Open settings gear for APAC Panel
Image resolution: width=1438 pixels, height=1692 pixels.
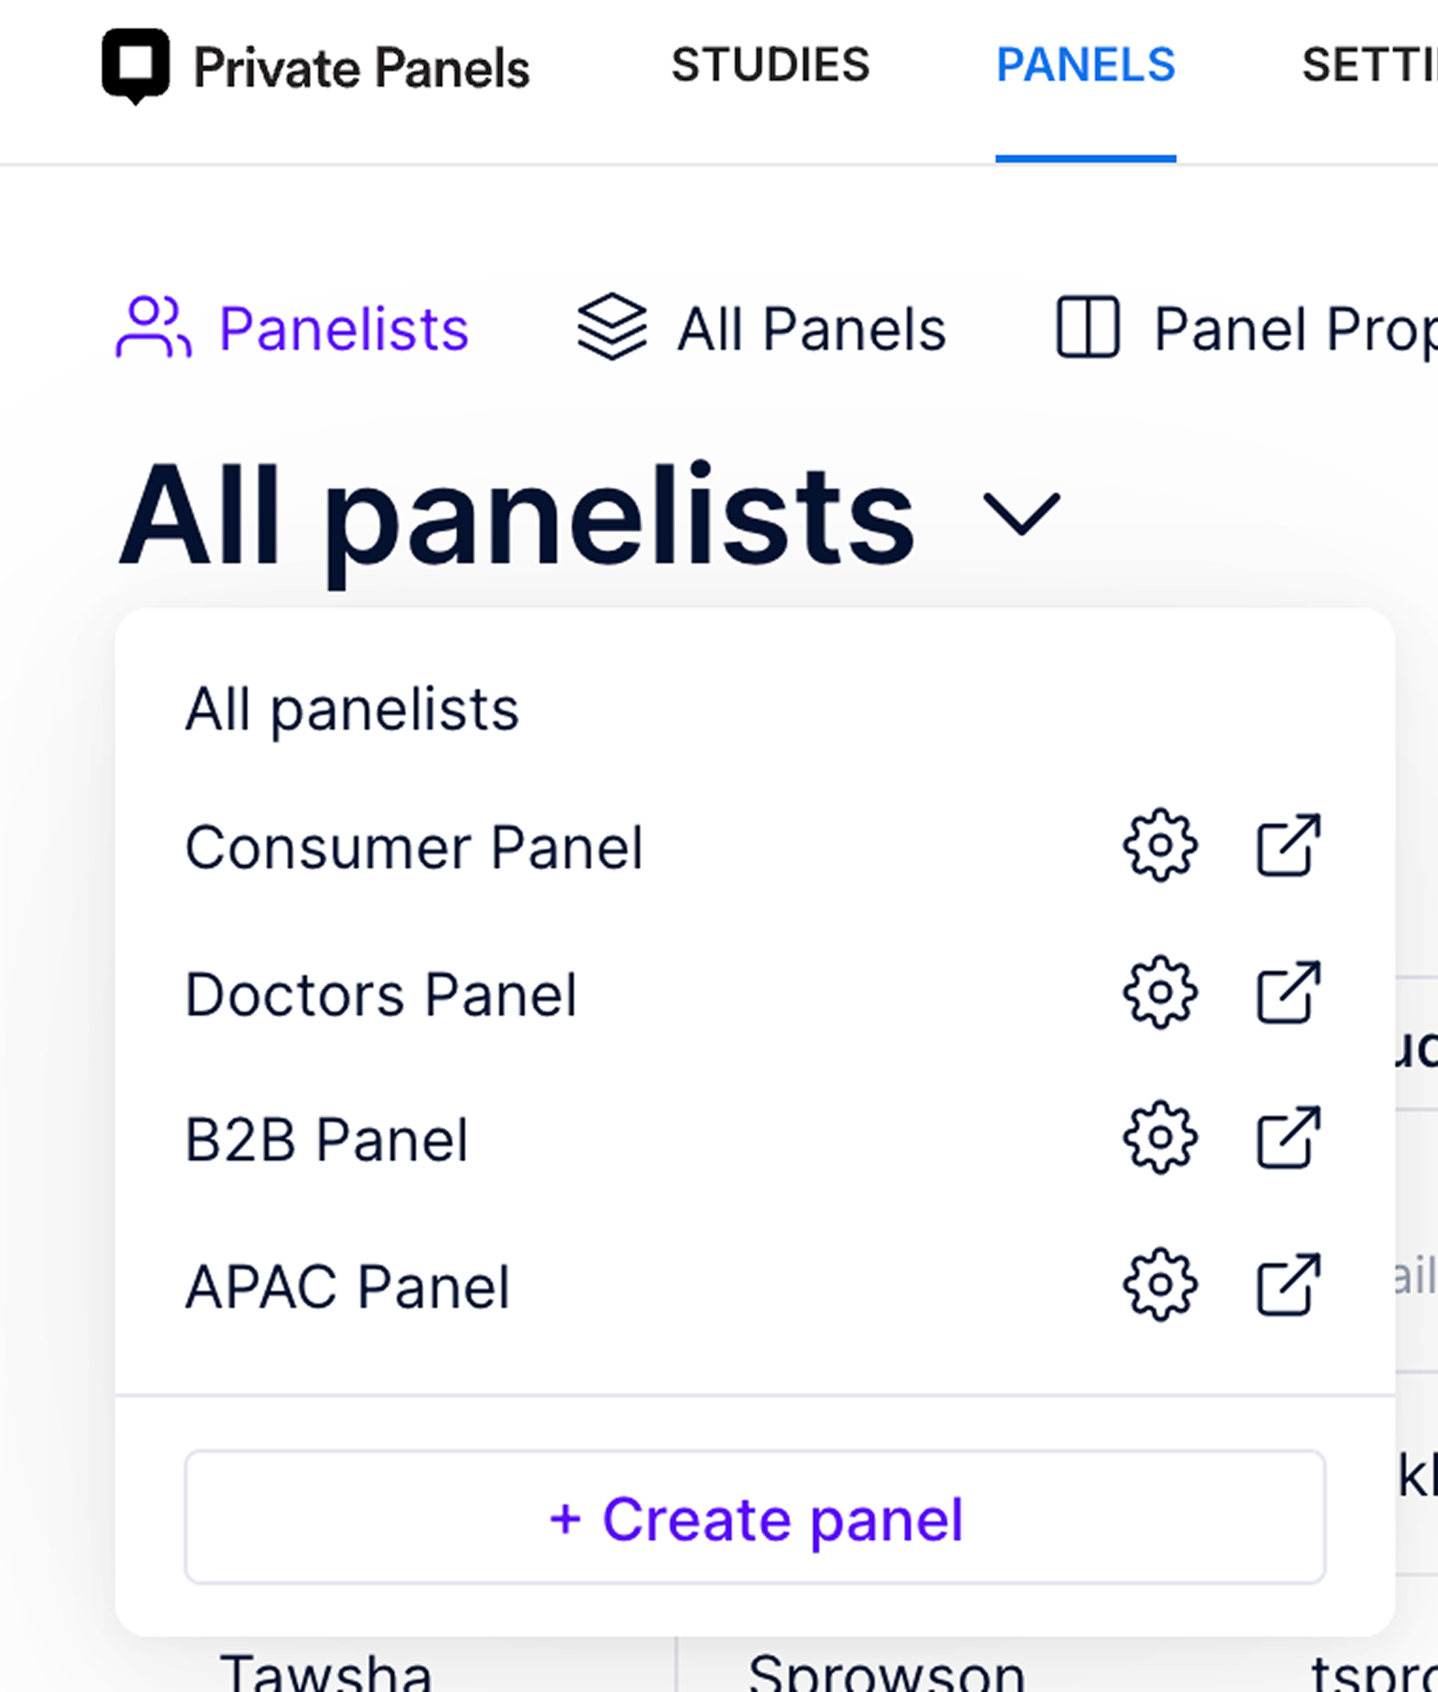(x=1160, y=1284)
